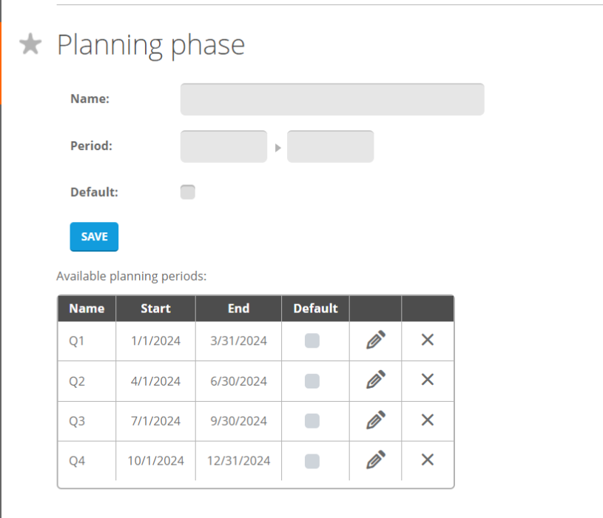Check Q4's Default checkbox
Viewport: 603px width, 518px height.
click(x=311, y=460)
